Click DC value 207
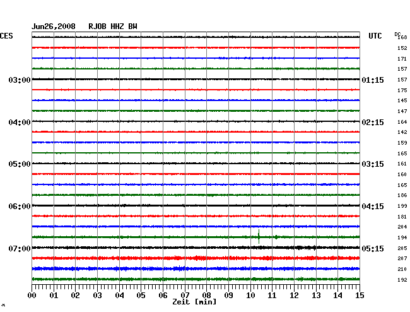 402,258
